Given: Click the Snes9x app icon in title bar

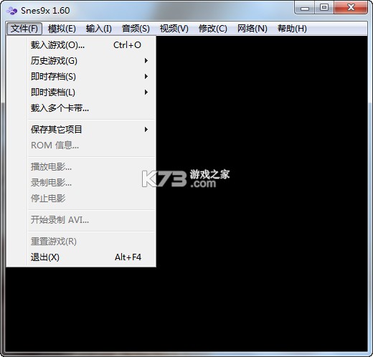Looking at the screenshot, I should [x=11, y=11].
